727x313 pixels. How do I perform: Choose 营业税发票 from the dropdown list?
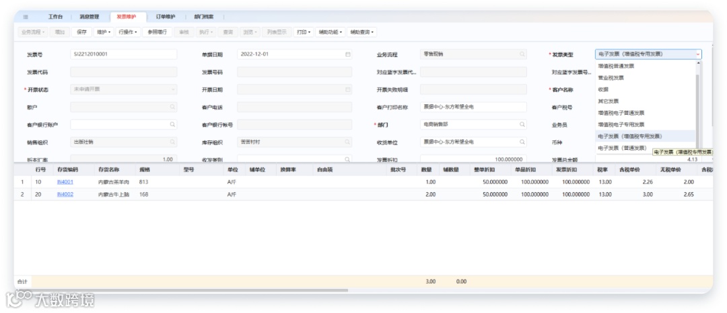tap(646, 78)
